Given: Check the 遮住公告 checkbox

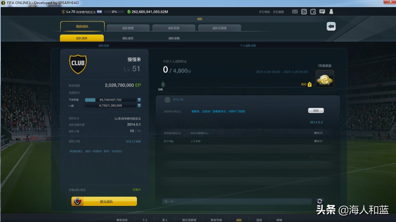Looking at the screenshot, I should [x=167, y=99].
